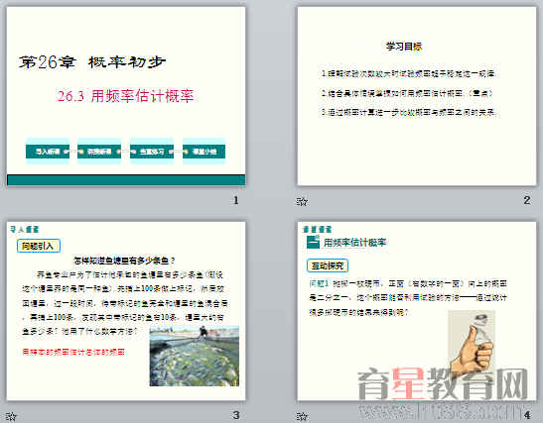The height and width of the screenshot is (423, 543).
Task: Click the 互动探究 label box on slide 4
Action: point(328,265)
